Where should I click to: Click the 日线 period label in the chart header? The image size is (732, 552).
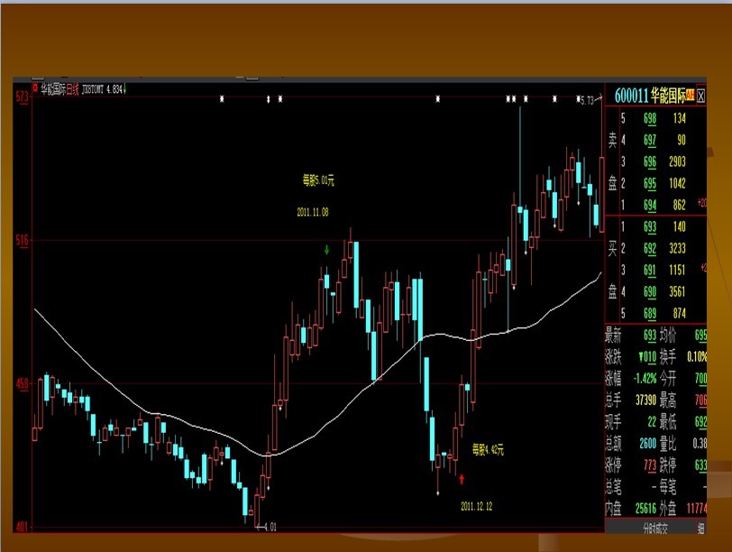pos(72,89)
